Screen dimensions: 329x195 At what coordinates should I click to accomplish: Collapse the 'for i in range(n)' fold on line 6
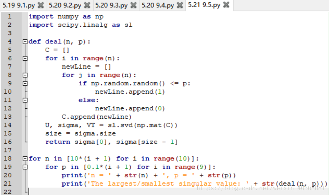[25, 58]
